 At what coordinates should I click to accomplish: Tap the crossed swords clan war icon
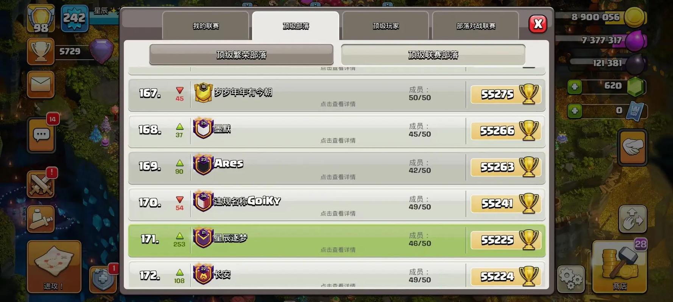click(x=41, y=184)
